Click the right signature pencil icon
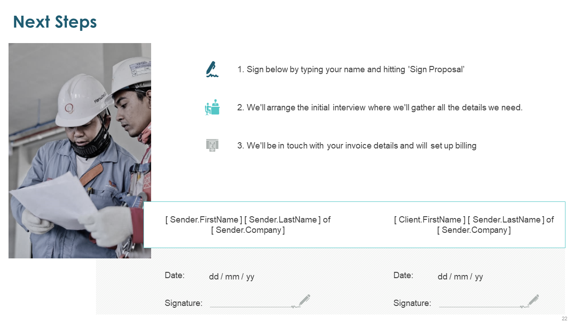 [533, 300]
